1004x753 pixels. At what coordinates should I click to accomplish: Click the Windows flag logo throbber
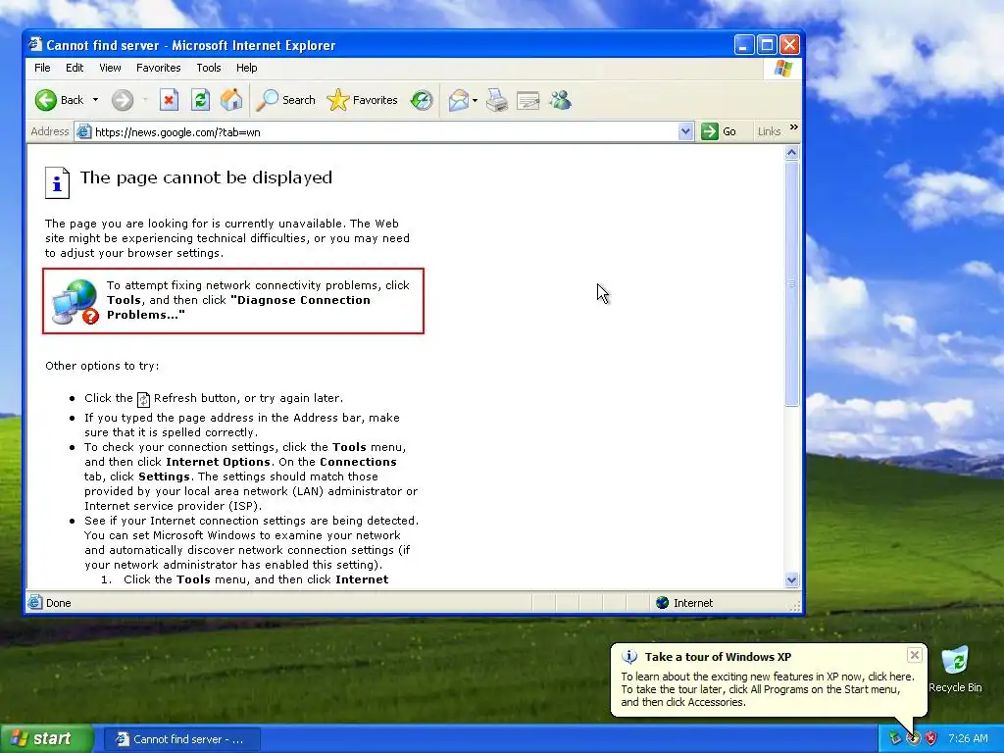click(783, 69)
